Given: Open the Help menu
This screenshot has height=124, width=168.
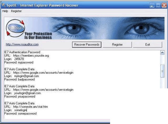Looking at the screenshot, I should (x=5, y=11).
